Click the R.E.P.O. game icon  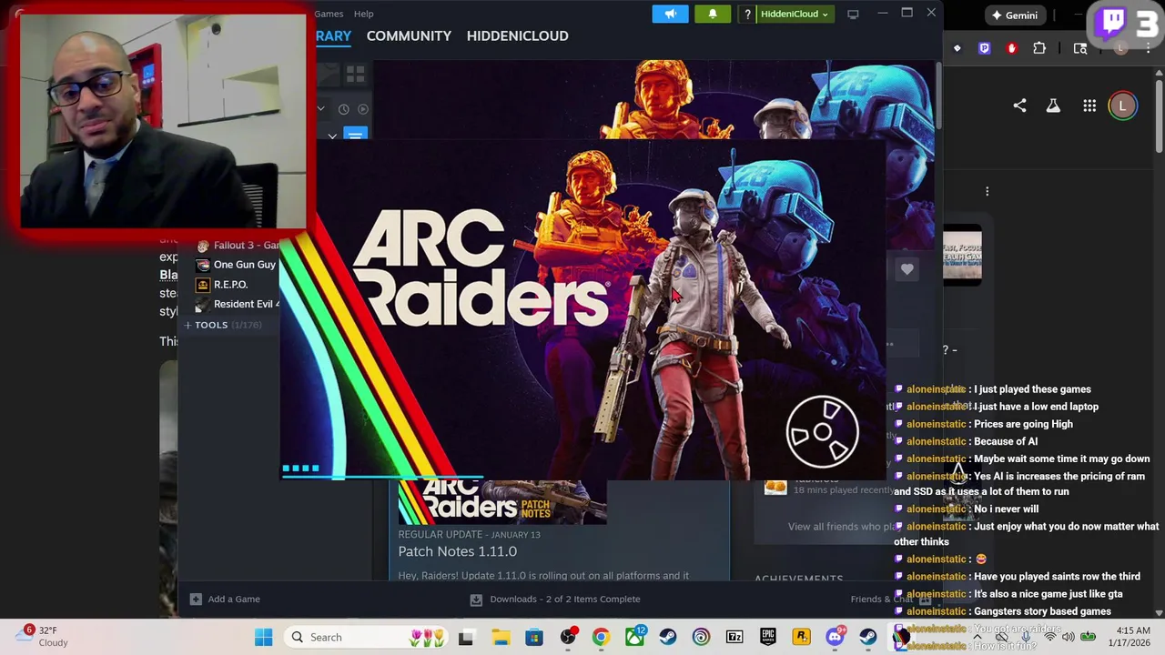[x=202, y=285]
